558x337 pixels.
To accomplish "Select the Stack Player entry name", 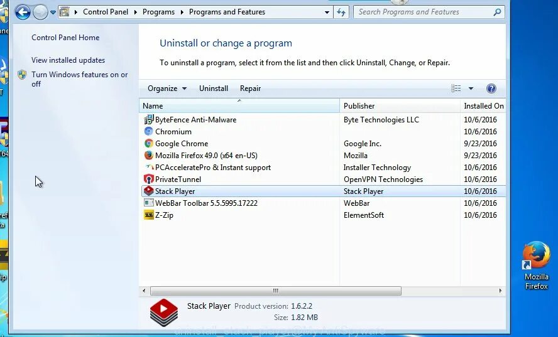I will [175, 191].
